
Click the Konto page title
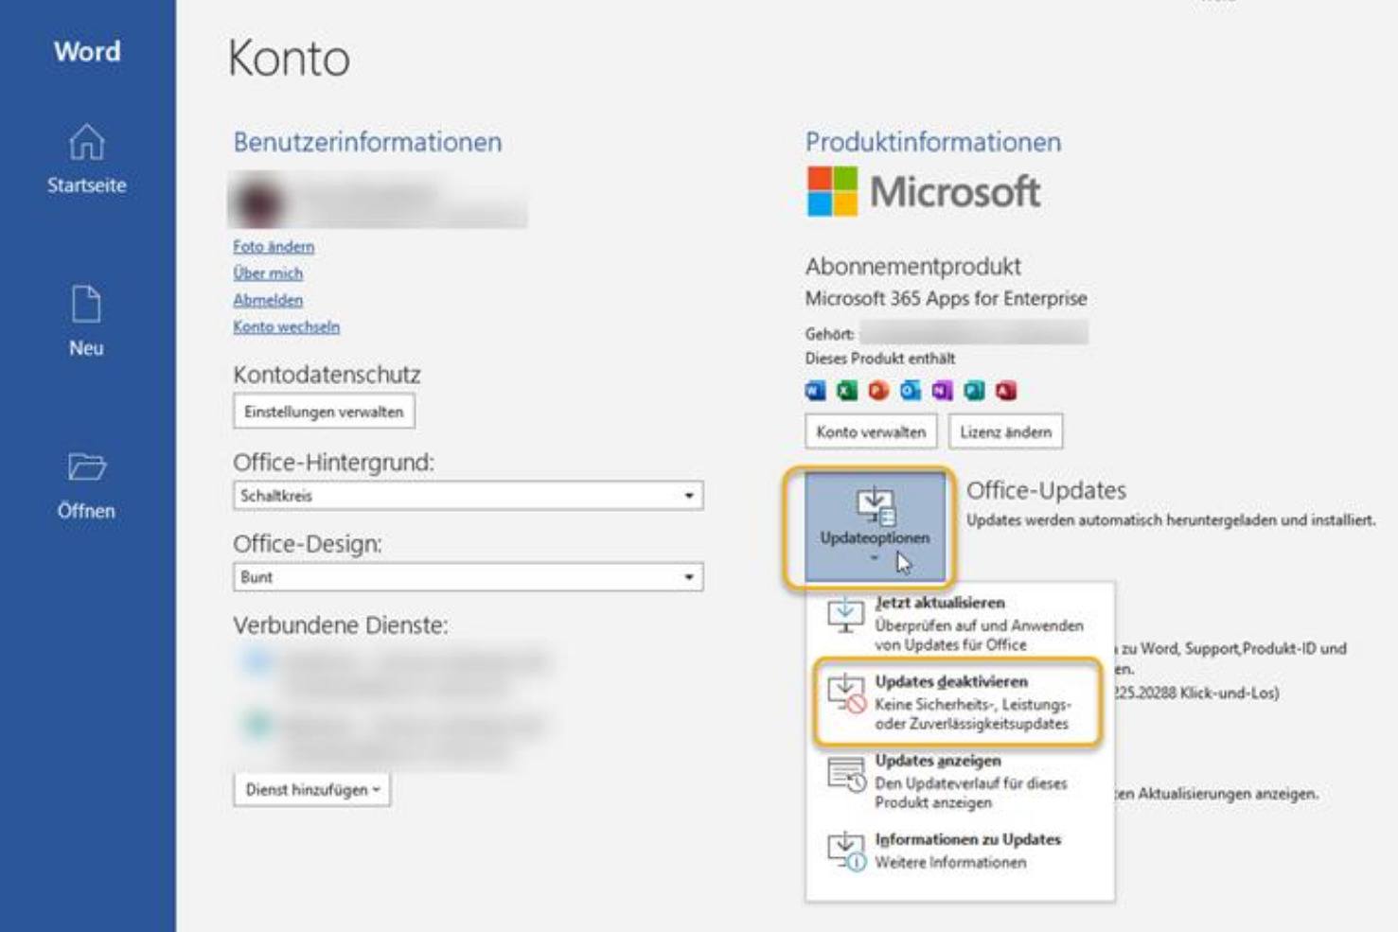[x=289, y=59]
